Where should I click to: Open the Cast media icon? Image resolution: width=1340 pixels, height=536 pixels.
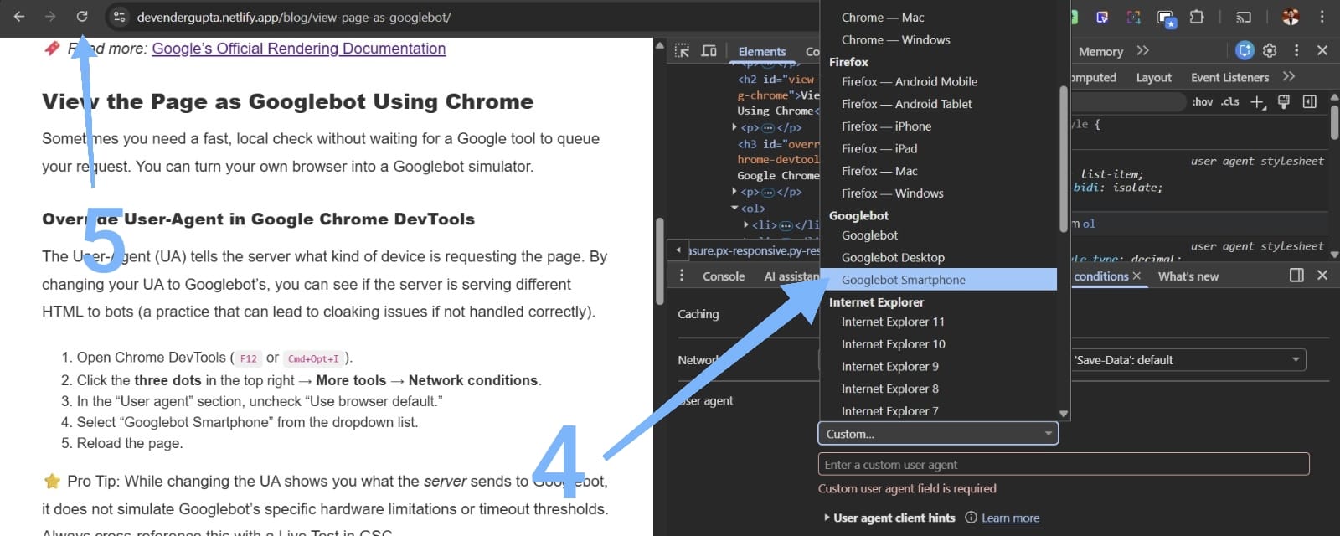1244,17
